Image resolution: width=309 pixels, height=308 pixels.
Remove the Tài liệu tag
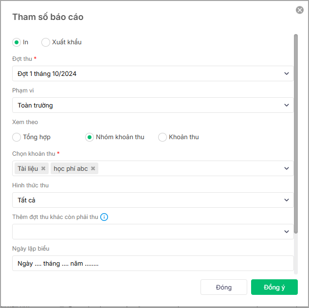pyautogui.click(x=43, y=168)
